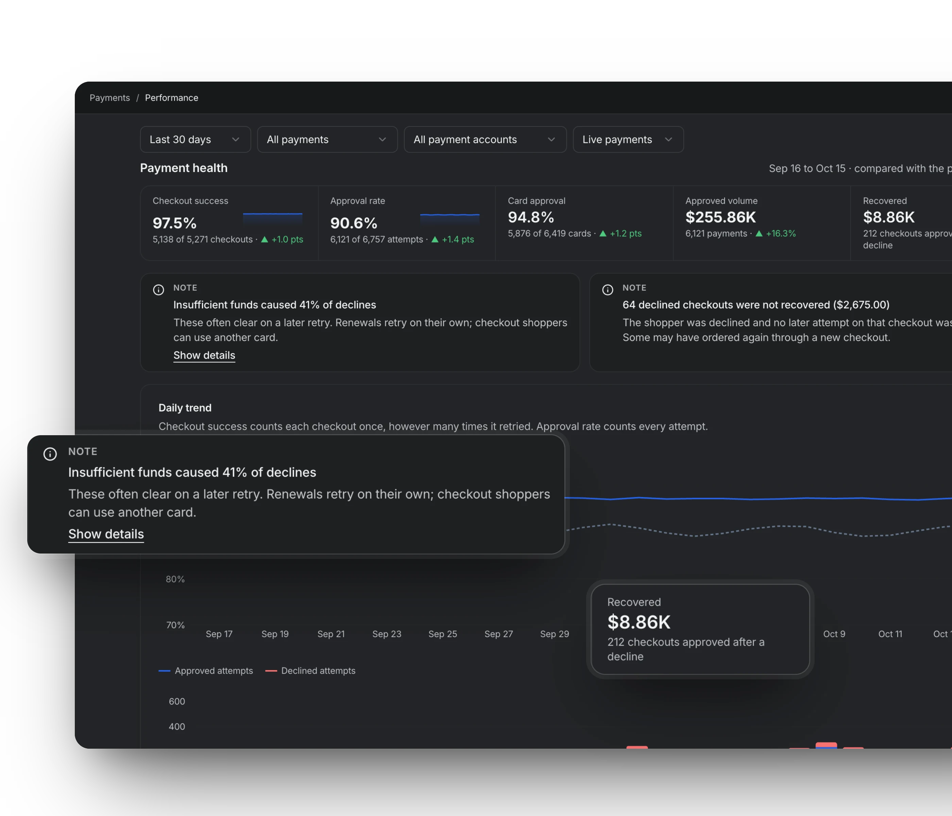Click the Sep 17 axis label
Viewport: 952px width, 816px height.
point(219,634)
